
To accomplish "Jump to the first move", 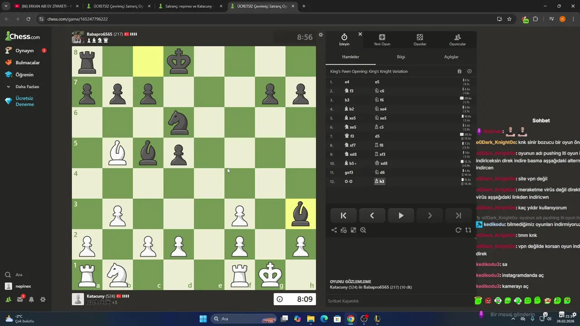I will tap(343, 216).
